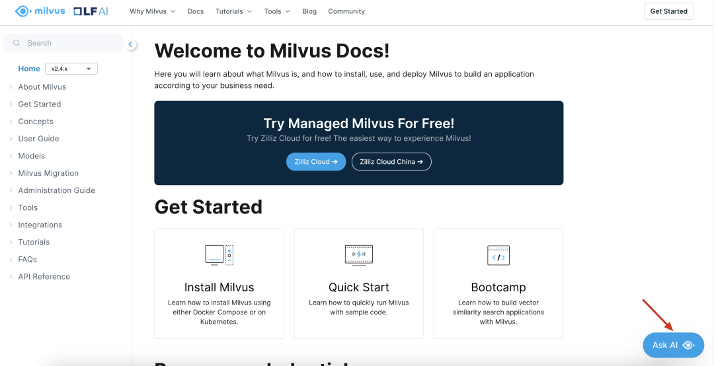Click the Zilliz Cloud button
The image size is (714, 366).
[x=316, y=162]
